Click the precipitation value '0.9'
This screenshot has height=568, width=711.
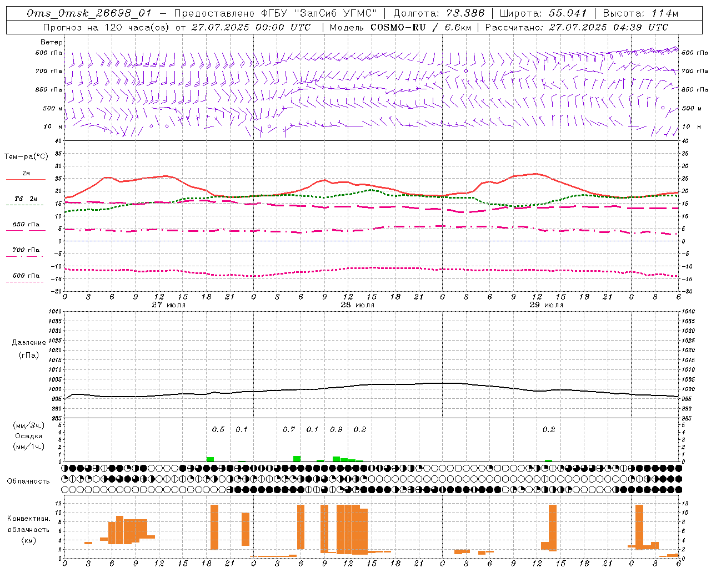pos(336,430)
